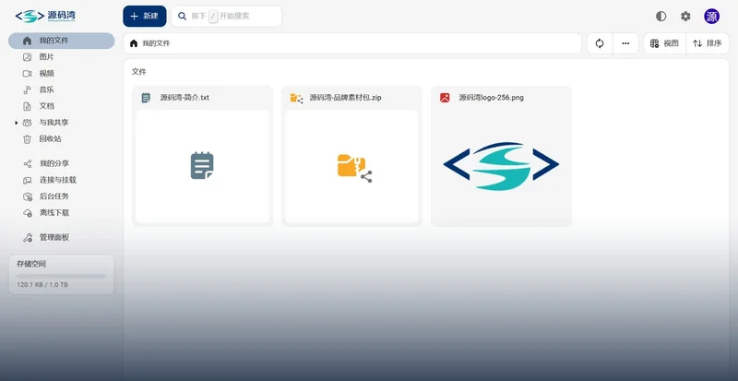The height and width of the screenshot is (381, 738).
Task: Click the 视频 camera icon in sidebar
Action: tap(28, 74)
